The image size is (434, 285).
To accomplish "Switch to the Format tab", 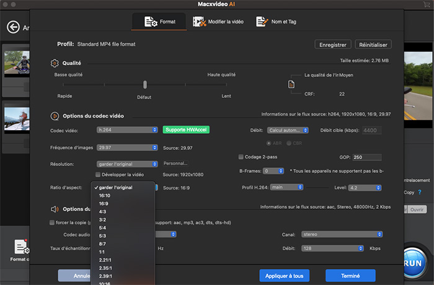I will 159,22.
